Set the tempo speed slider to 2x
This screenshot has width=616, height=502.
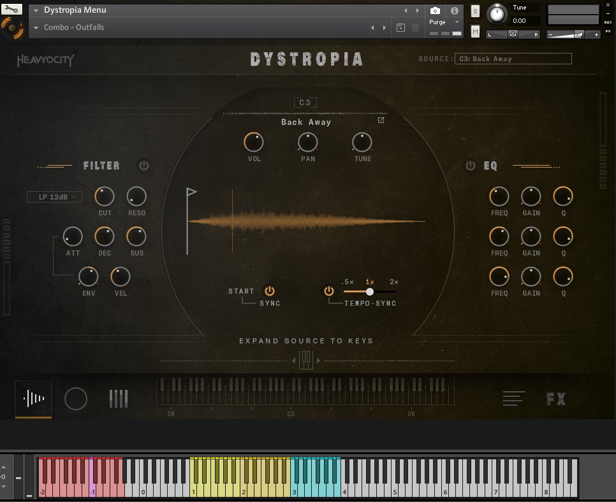pos(394,291)
